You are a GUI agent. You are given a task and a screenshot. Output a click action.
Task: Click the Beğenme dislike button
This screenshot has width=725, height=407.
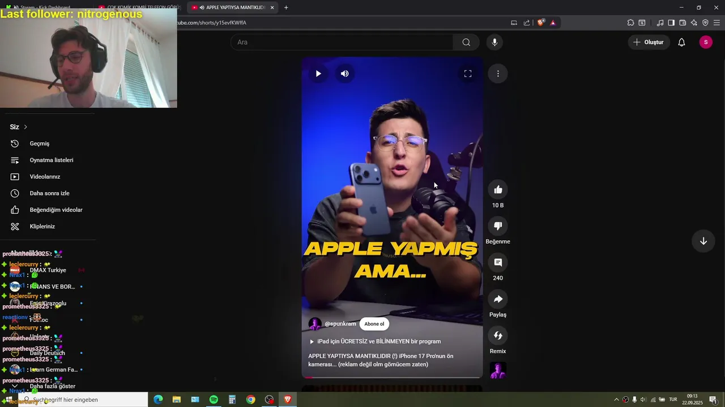[498, 226]
